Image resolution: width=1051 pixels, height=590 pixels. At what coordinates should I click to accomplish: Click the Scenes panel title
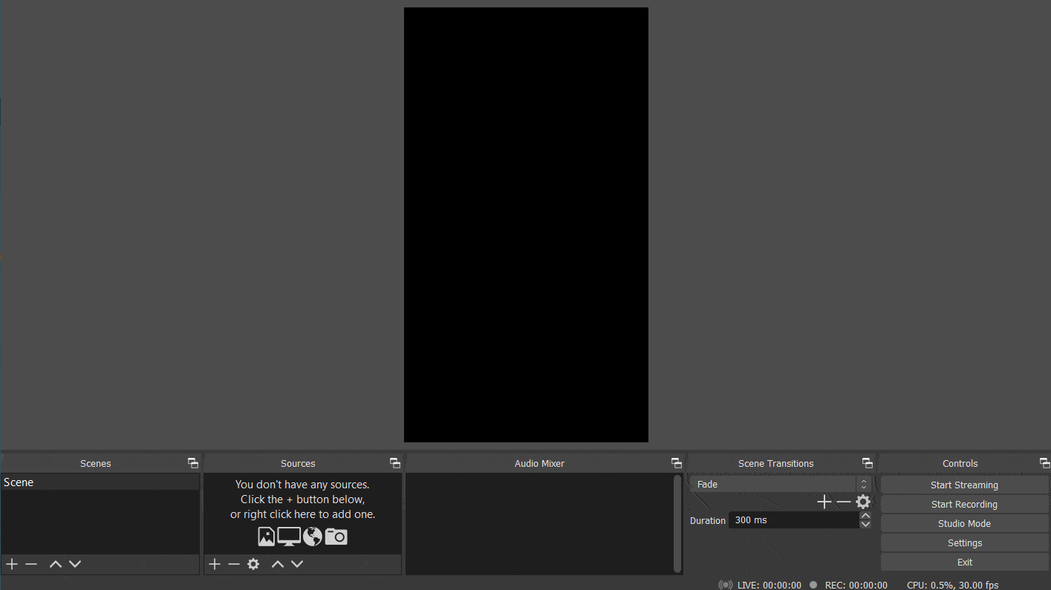click(96, 463)
